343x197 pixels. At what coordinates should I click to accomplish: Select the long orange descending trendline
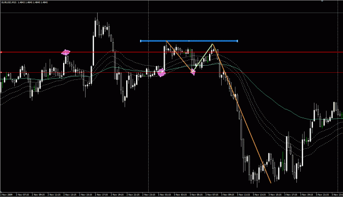(x=241, y=113)
